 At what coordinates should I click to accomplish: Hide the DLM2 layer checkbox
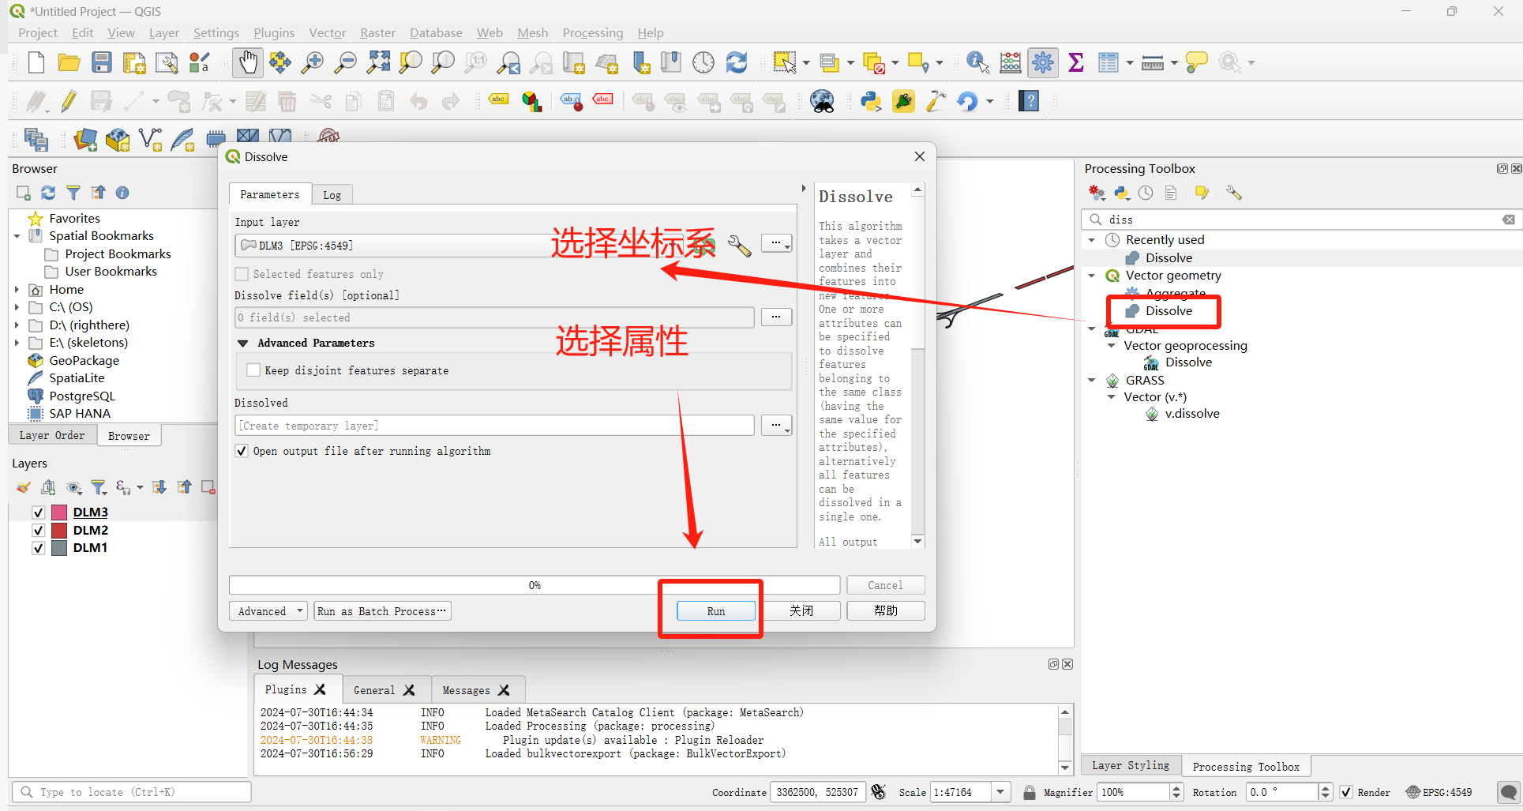[x=38, y=531]
